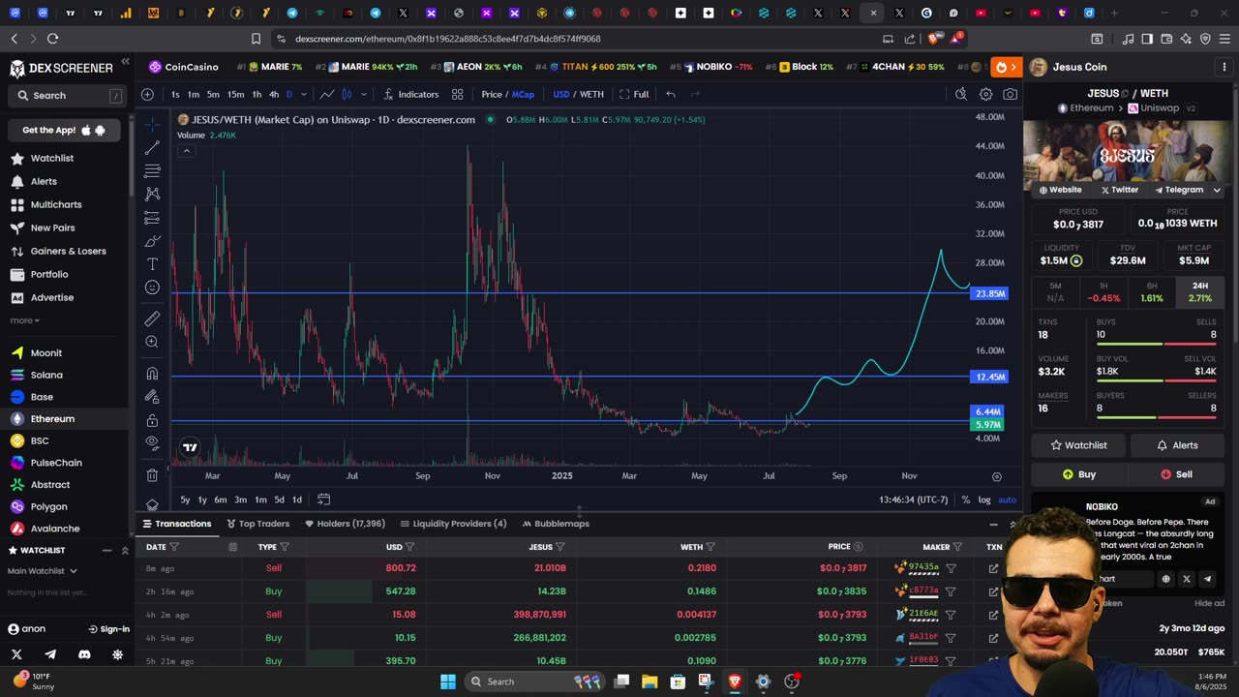Open the Liquidity Providers (4) tab
The width and height of the screenshot is (1239, 697).
(453, 524)
